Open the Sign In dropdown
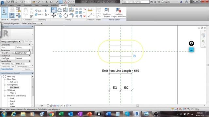This screenshot has width=209, height=117. coord(178,2)
